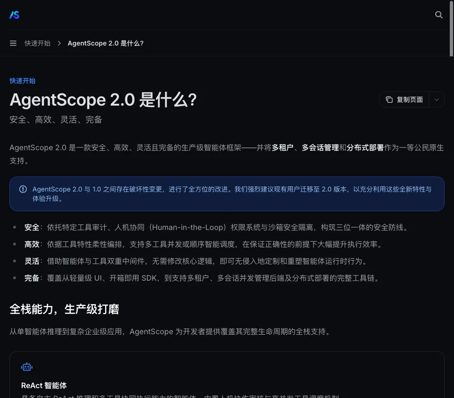This screenshot has width=454, height=398.
Task: Click bold text 多租户
Action: click(x=283, y=148)
